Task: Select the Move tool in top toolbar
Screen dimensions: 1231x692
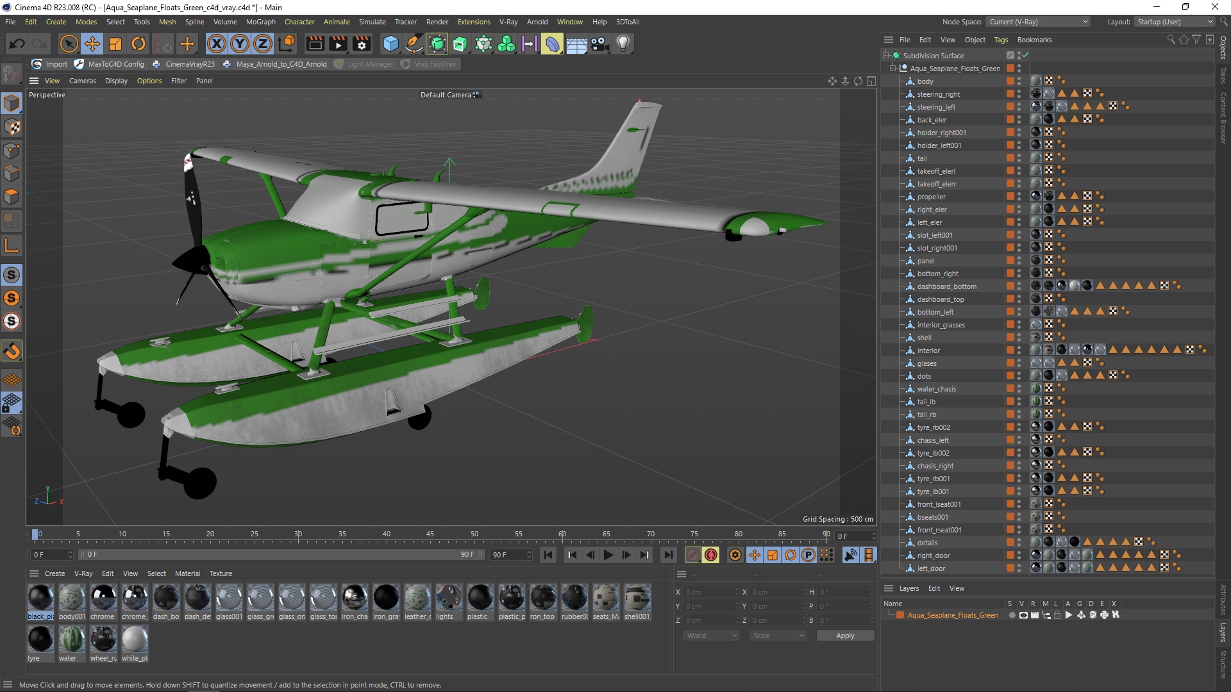Action: pos(92,44)
